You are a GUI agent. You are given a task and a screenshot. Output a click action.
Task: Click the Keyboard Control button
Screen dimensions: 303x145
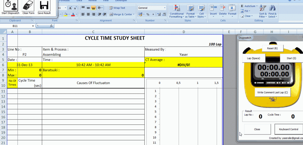pos(288,129)
